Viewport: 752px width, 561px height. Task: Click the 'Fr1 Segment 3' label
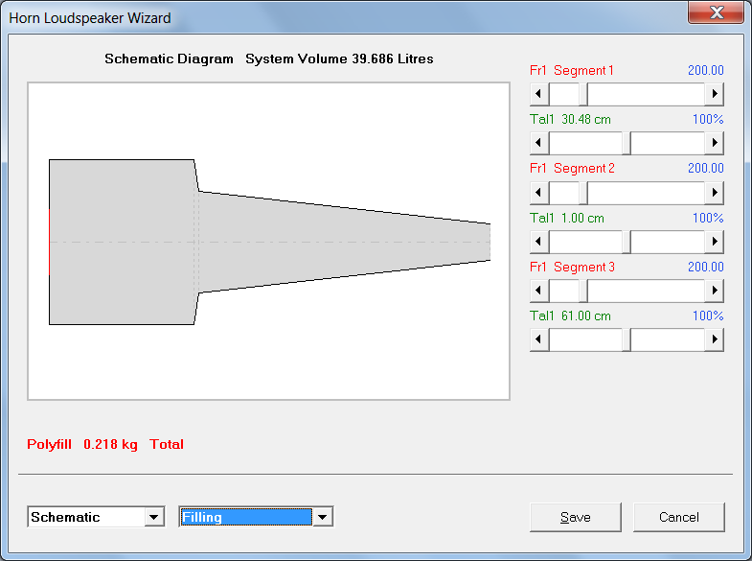point(572,267)
